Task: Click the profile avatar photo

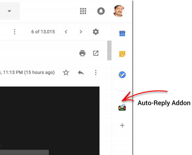Action: [x=119, y=11]
